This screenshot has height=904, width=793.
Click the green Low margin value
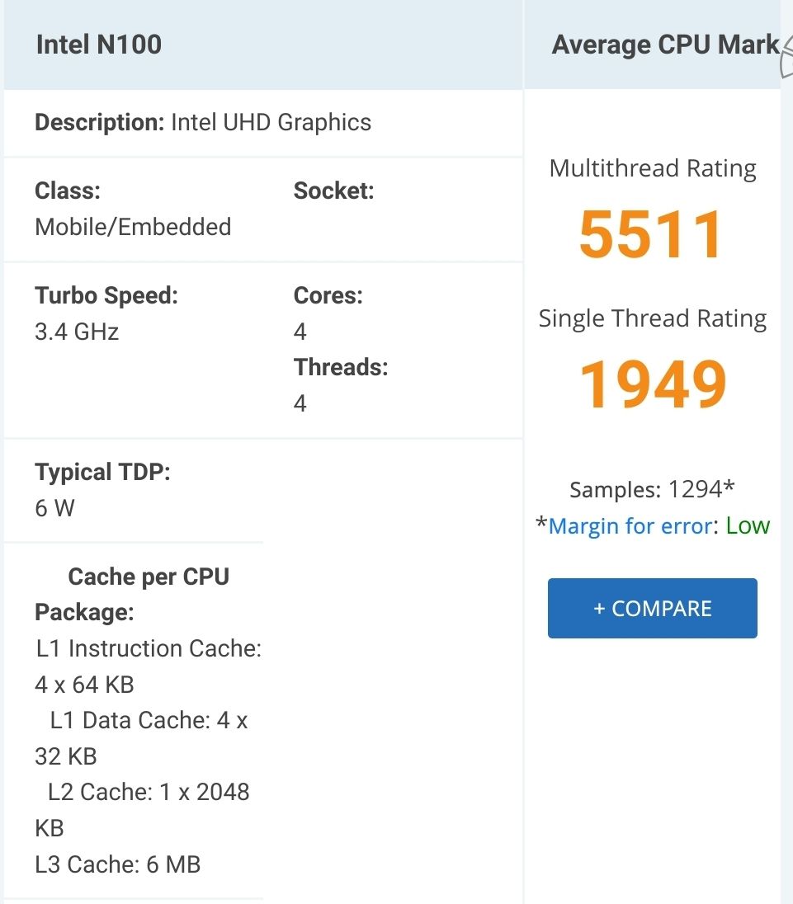(748, 526)
